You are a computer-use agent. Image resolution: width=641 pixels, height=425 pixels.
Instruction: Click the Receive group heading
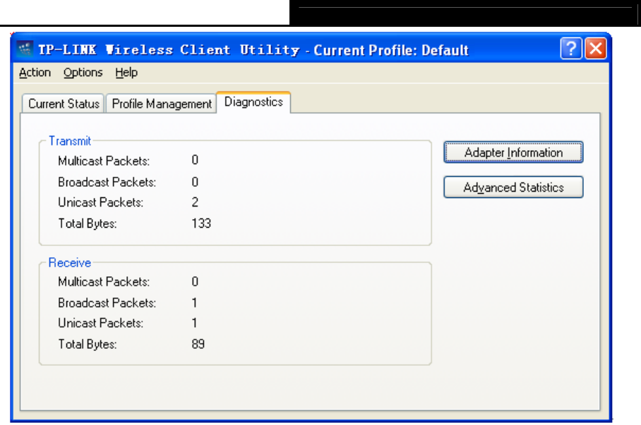coord(69,262)
